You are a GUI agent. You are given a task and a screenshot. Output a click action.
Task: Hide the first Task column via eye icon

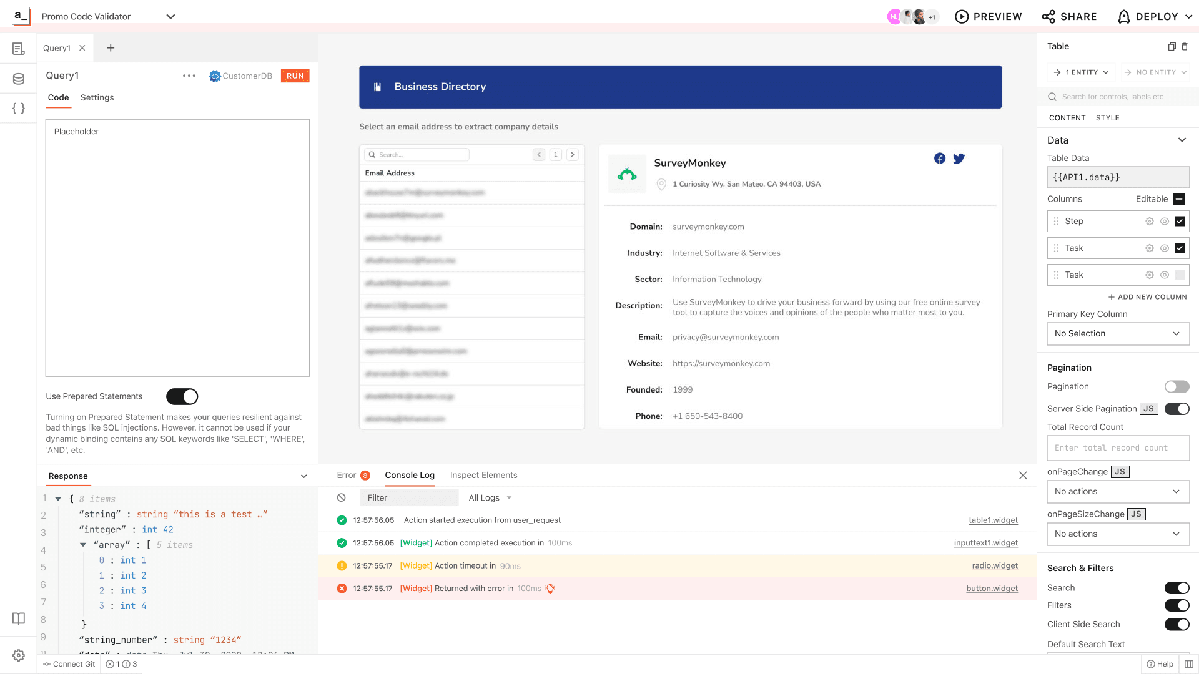[x=1165, y=248]
